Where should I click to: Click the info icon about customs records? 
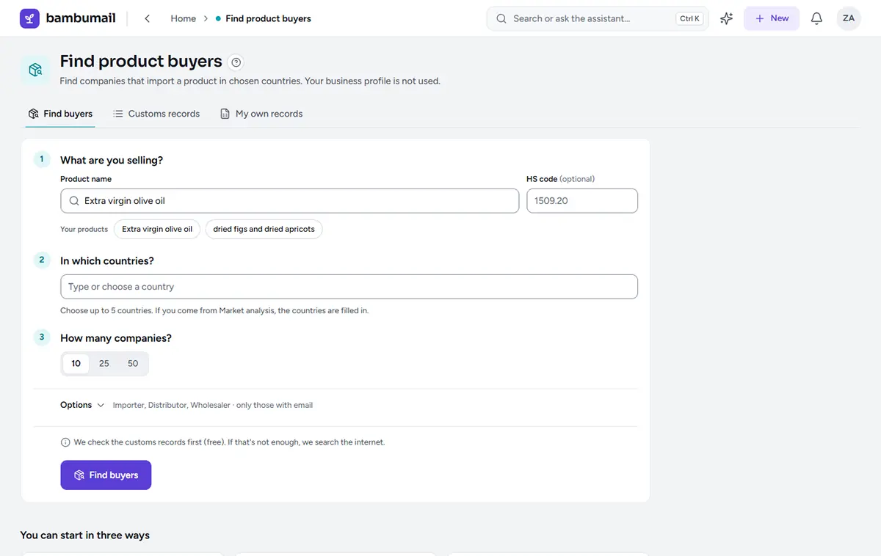(x=65, y=442)
